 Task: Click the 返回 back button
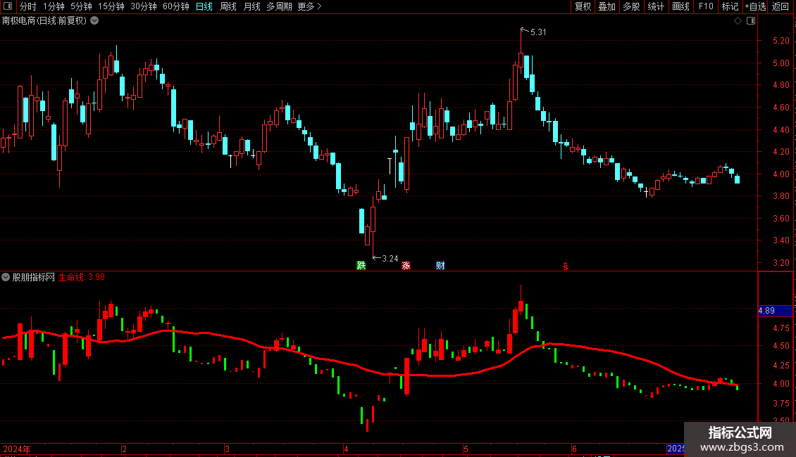(781, 6)
